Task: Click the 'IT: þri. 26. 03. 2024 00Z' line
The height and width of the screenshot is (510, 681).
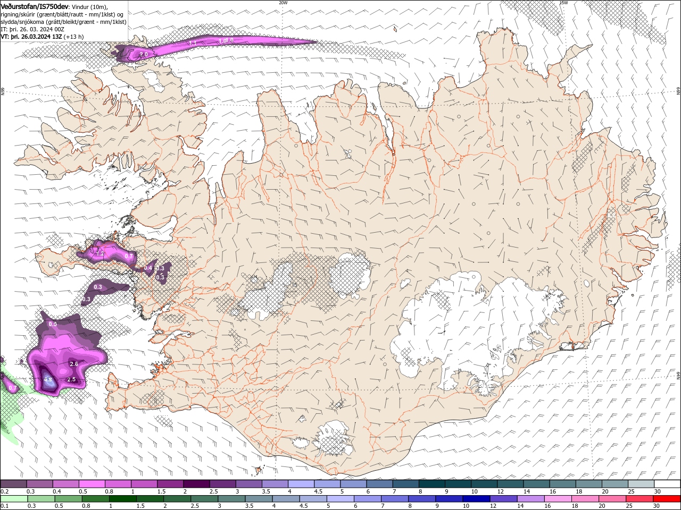Action: (x=32, y=29)
